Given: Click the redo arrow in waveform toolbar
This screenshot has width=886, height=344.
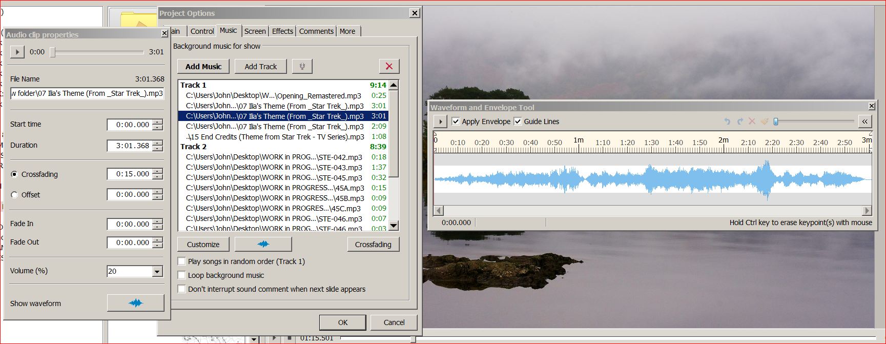Looking at the screenshot, I should pyautogui.click(x=739, y=122).
